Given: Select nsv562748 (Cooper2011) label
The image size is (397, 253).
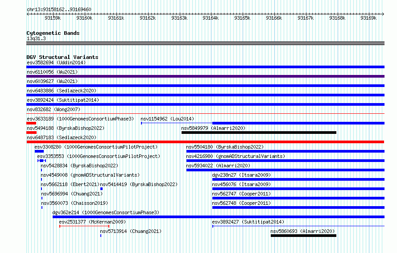Looking at the screenshot, I should pos(241,203).
